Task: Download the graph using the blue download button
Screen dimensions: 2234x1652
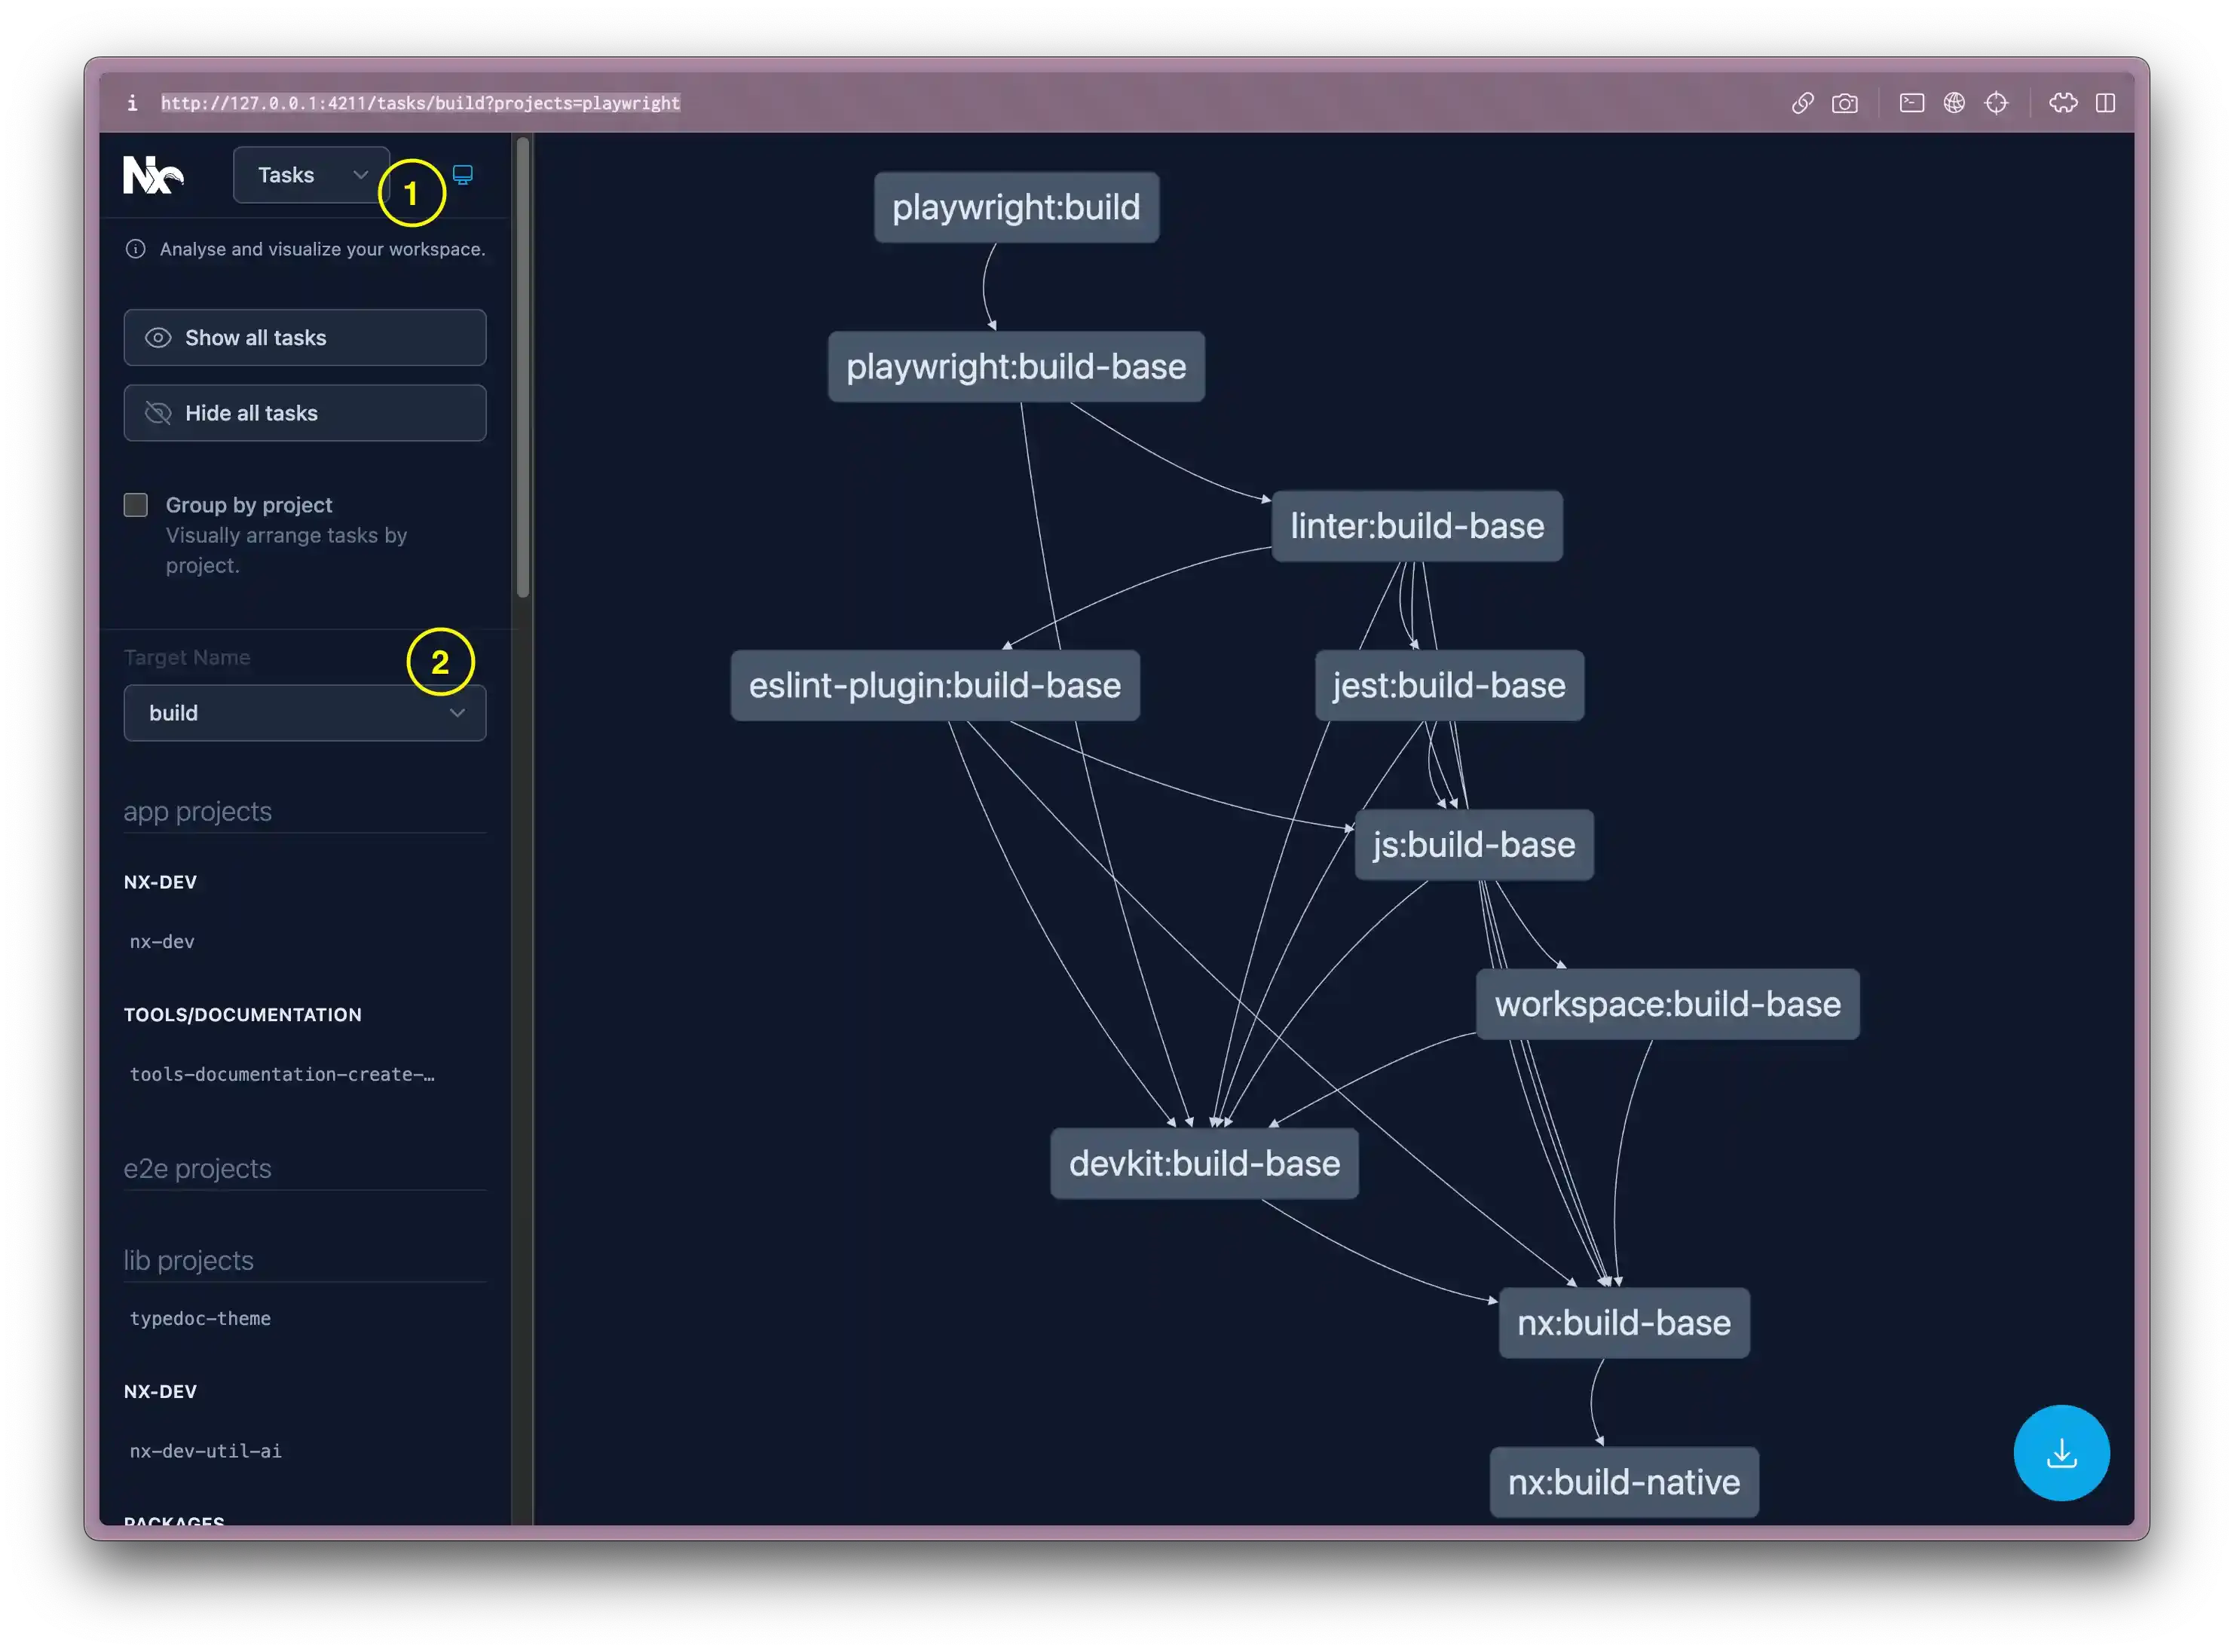Action: pyautogui.click(x=2061, y=1452)
